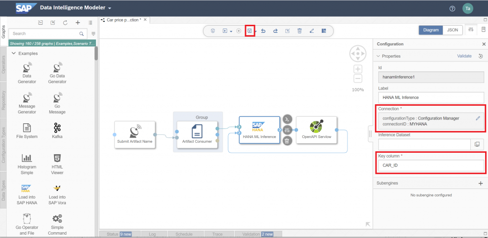This screenshot has width=488, height=238.
Task: Collapse the Examples category
Action: 14,53
